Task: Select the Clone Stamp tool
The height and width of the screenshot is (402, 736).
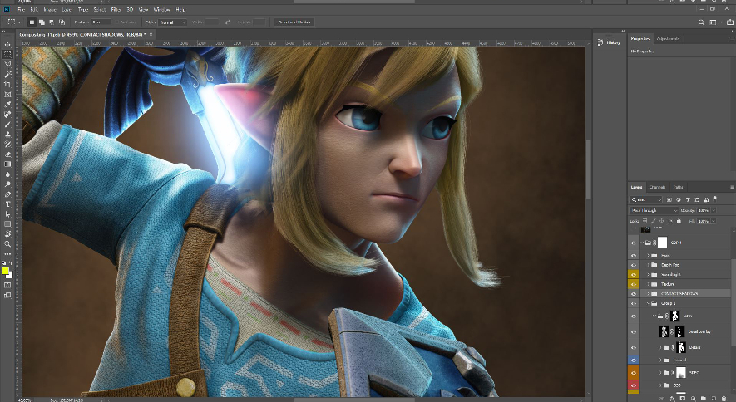Action: 7,135
